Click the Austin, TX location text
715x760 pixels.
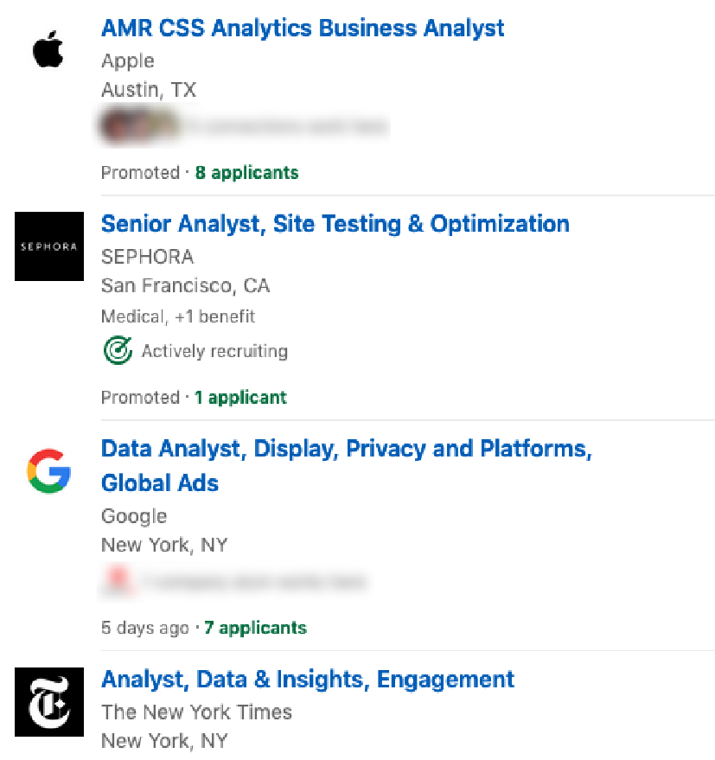point(149,89)
